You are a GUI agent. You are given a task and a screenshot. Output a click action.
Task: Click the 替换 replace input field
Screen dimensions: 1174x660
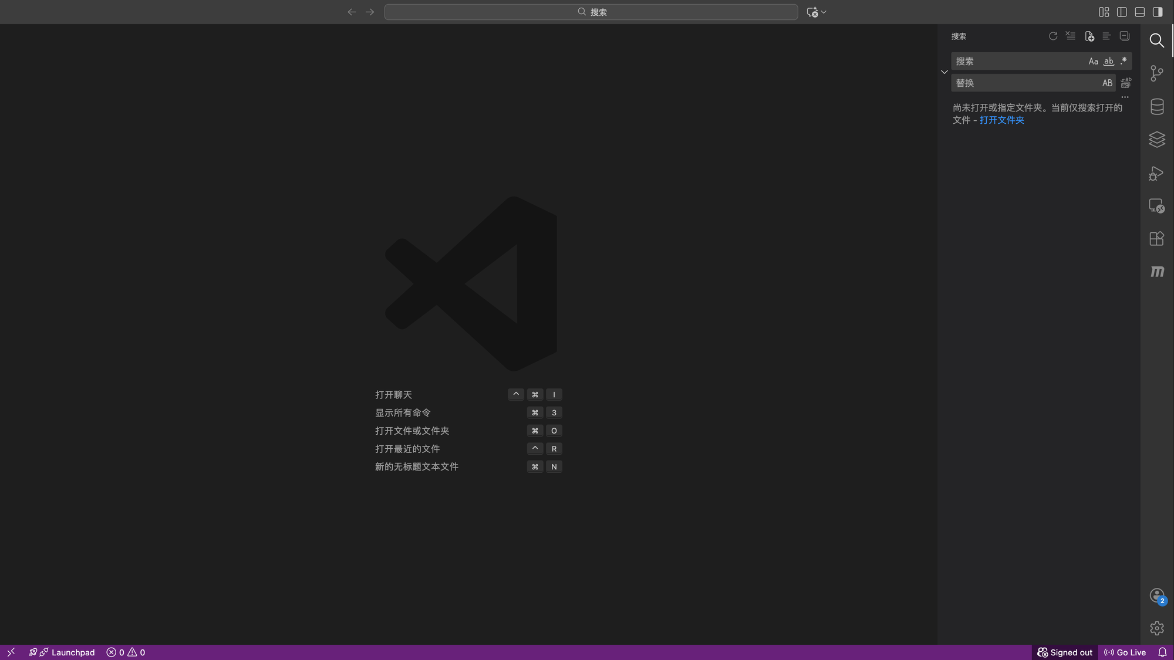pos(1024,83)
